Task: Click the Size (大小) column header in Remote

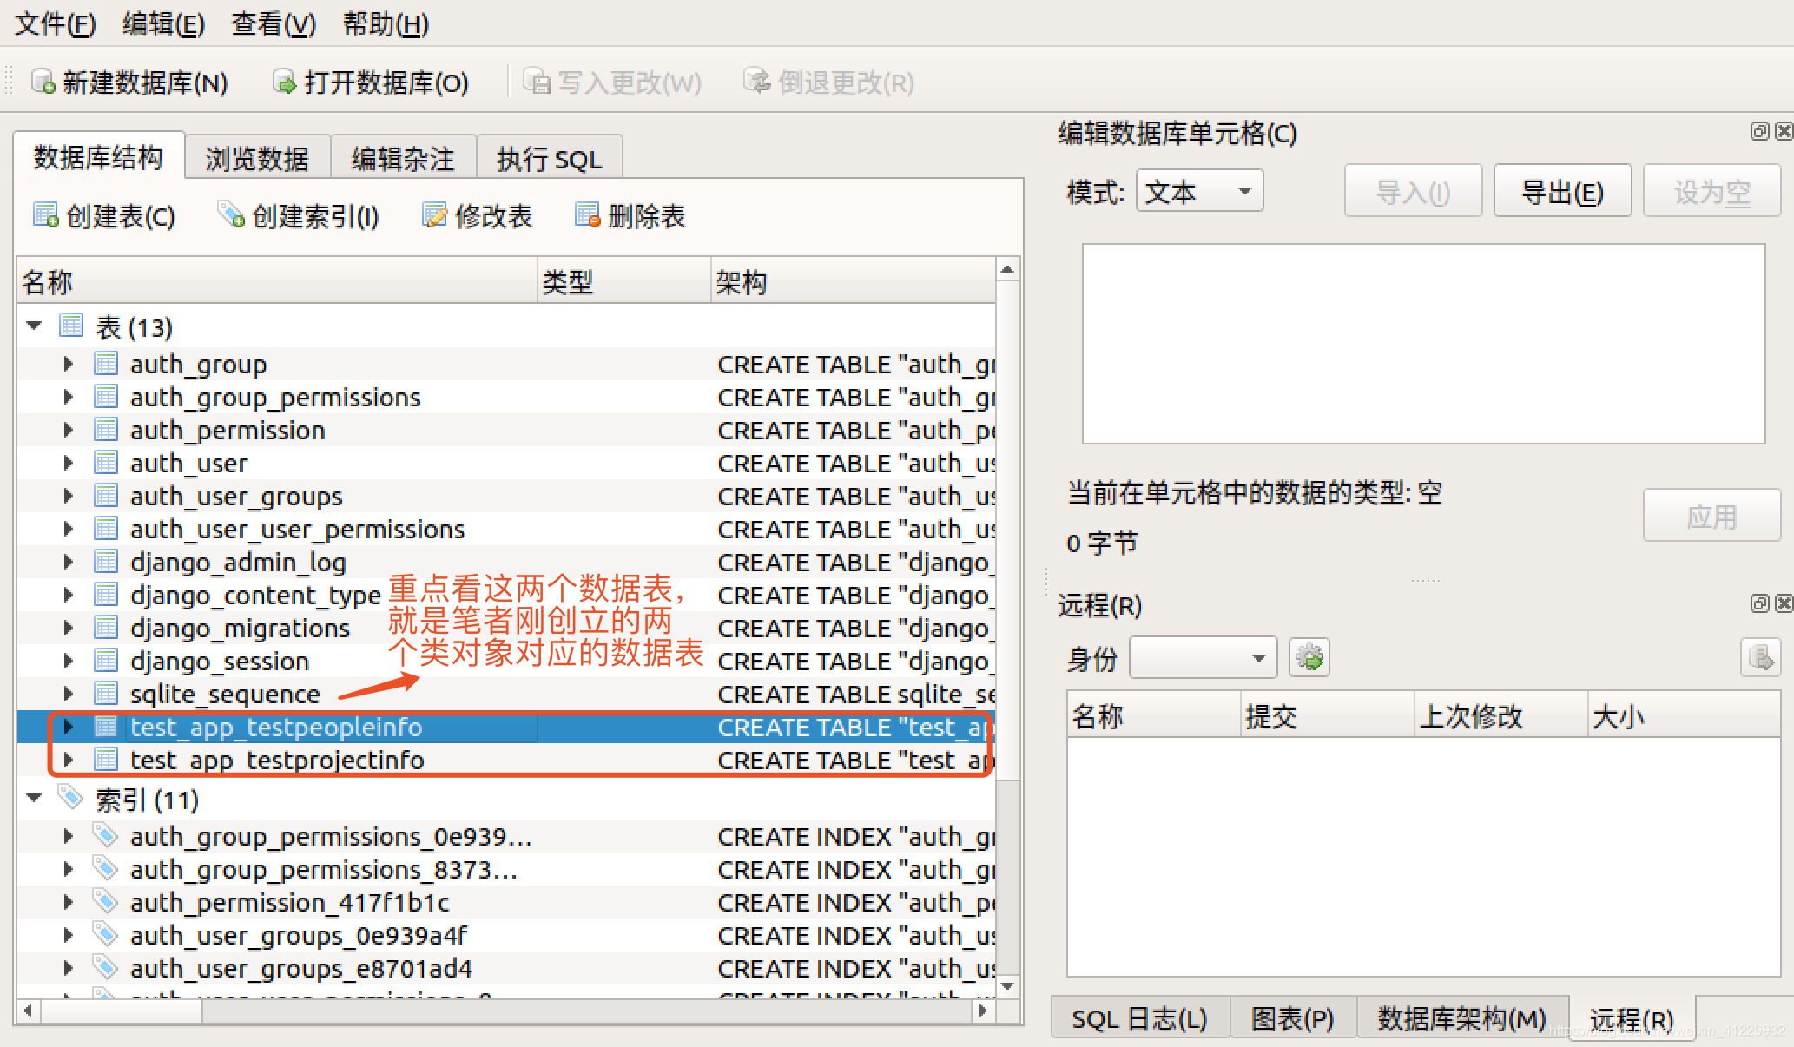Action: [1684, 715]
